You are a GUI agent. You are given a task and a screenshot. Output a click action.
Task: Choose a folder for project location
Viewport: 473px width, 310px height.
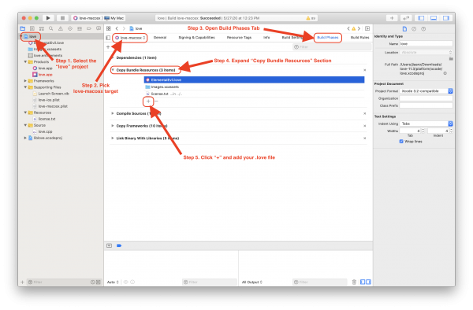(451, 59)
